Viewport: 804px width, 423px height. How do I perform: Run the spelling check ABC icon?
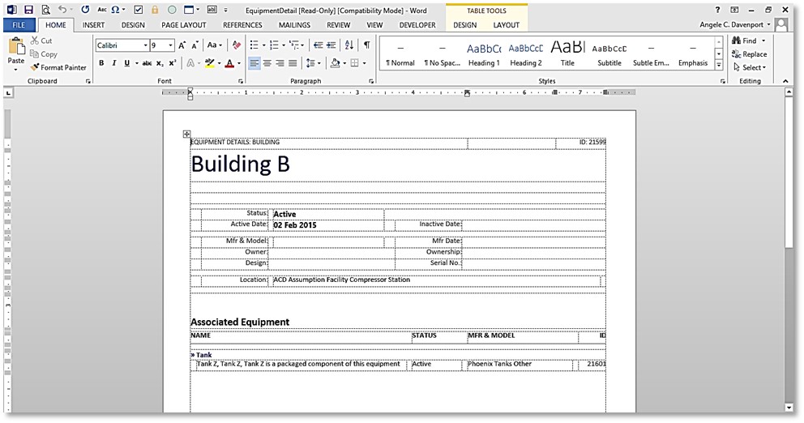[102, 10]
